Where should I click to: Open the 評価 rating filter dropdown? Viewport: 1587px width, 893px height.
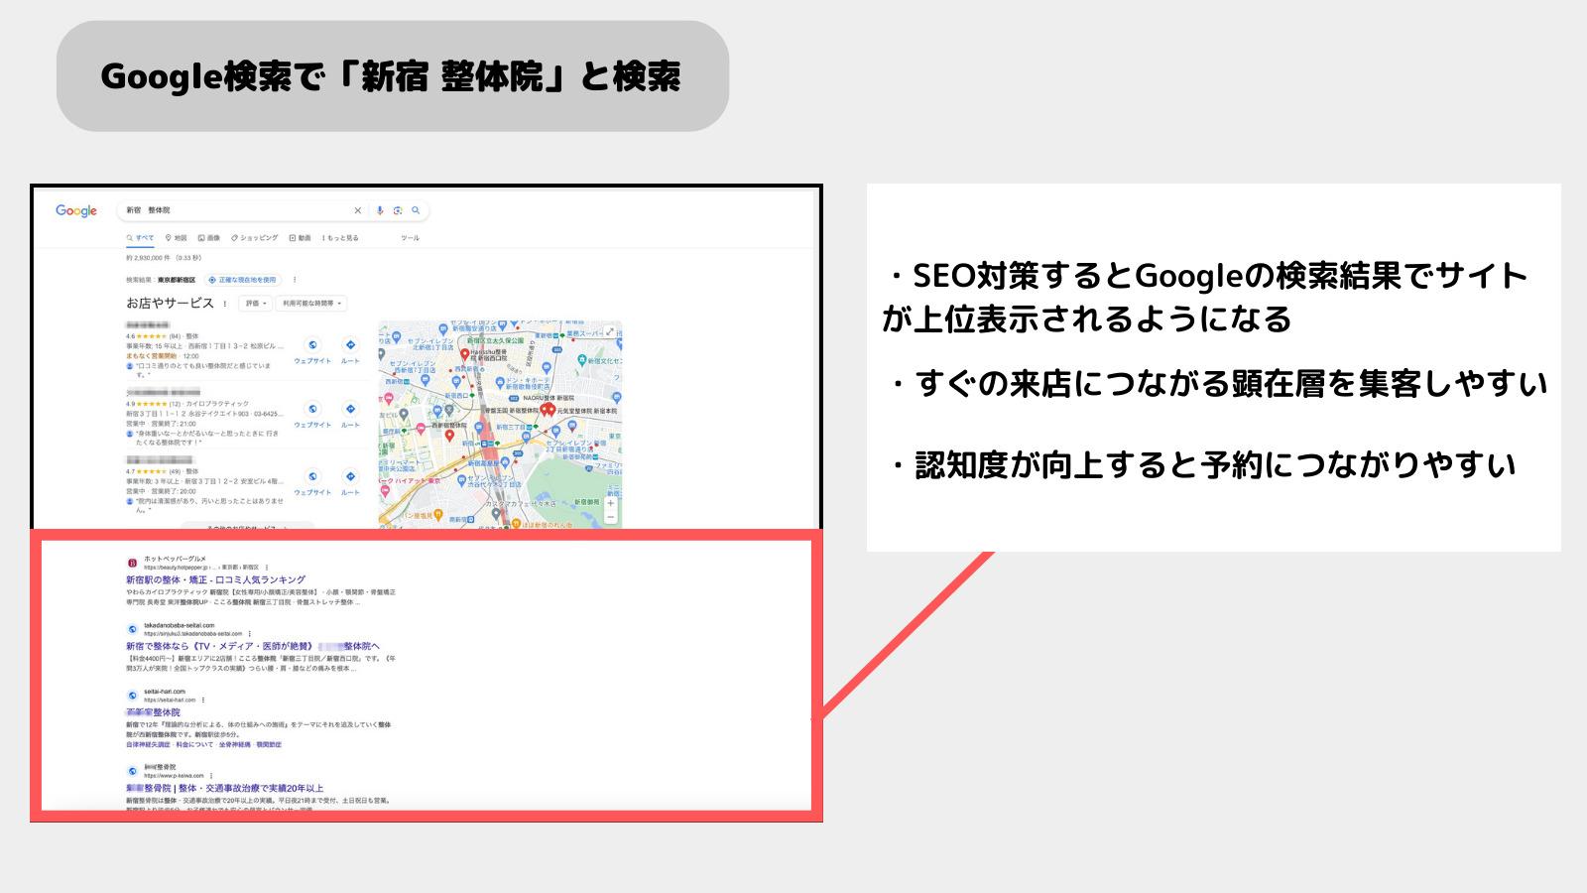pos(256,302)
